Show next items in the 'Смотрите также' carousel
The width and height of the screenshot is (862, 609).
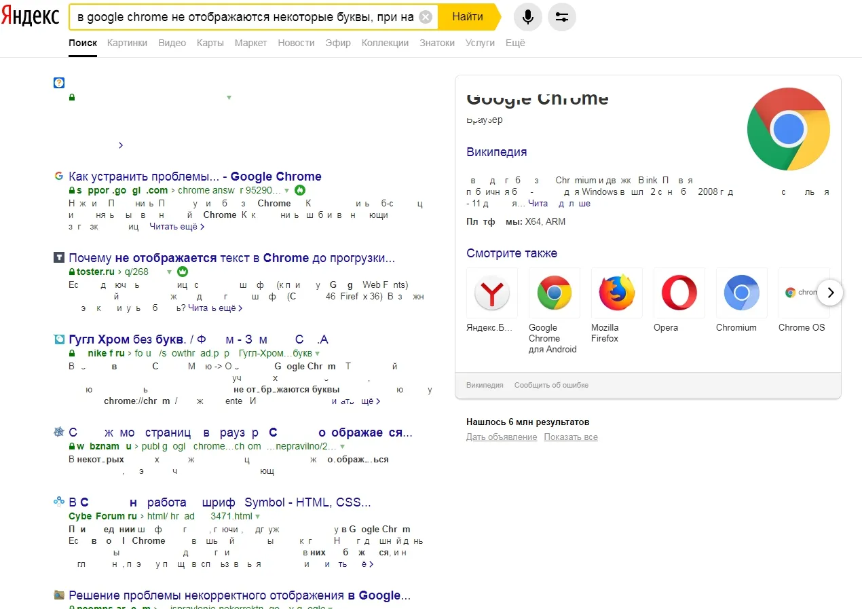tap(830, 293)
